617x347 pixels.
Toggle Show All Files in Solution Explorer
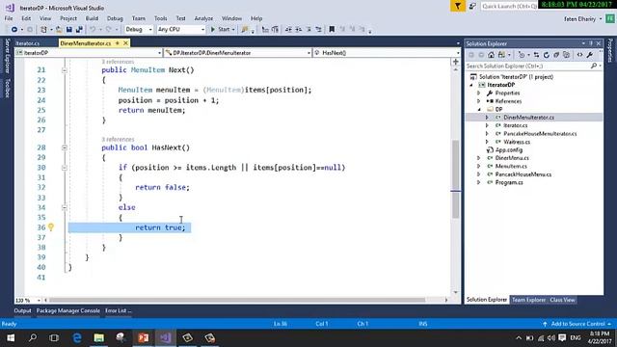point(566,55)
